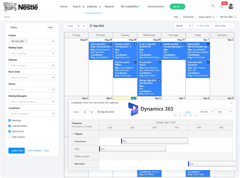This screenshot has height=178, width=240.
Task: Select the Full Week view
Action: (x=203, y=26)
